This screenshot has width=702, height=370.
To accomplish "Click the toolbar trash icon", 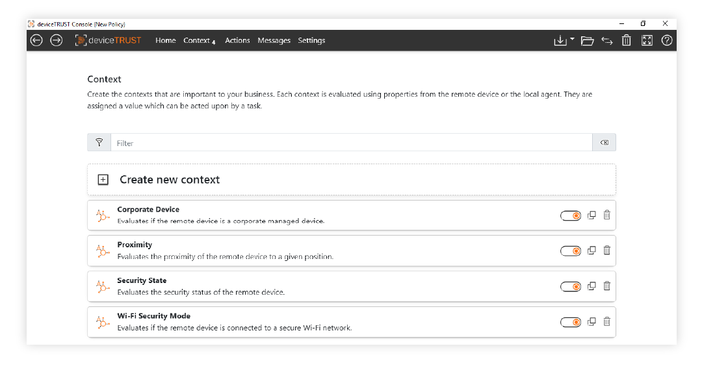I will pyautogui.click(x=626, y=40).
